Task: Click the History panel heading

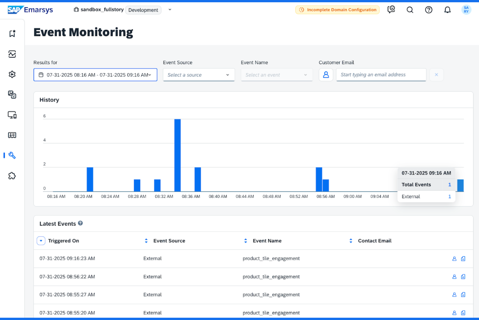Action: (49, 100)
